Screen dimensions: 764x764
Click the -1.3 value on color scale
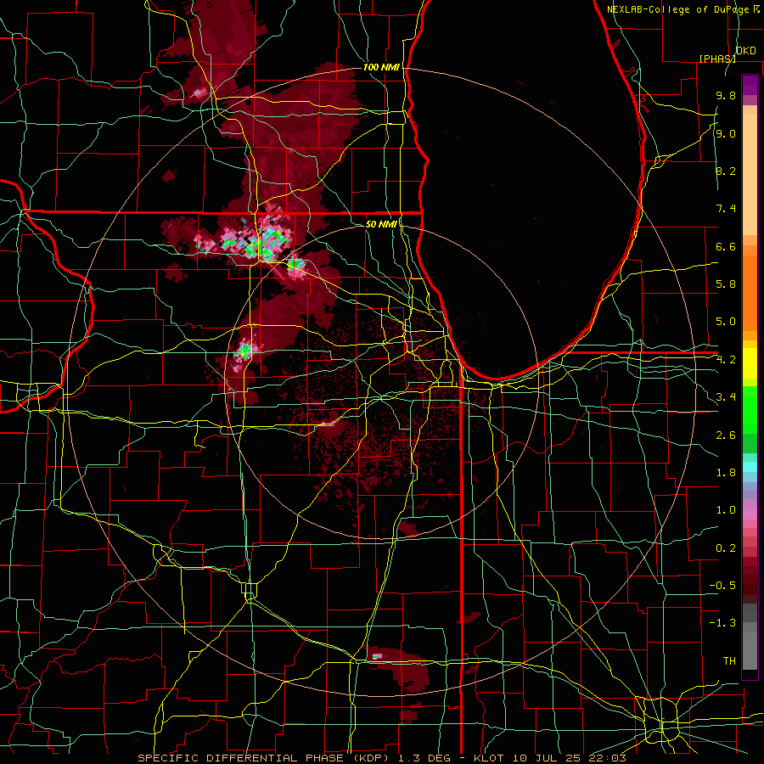722,623
